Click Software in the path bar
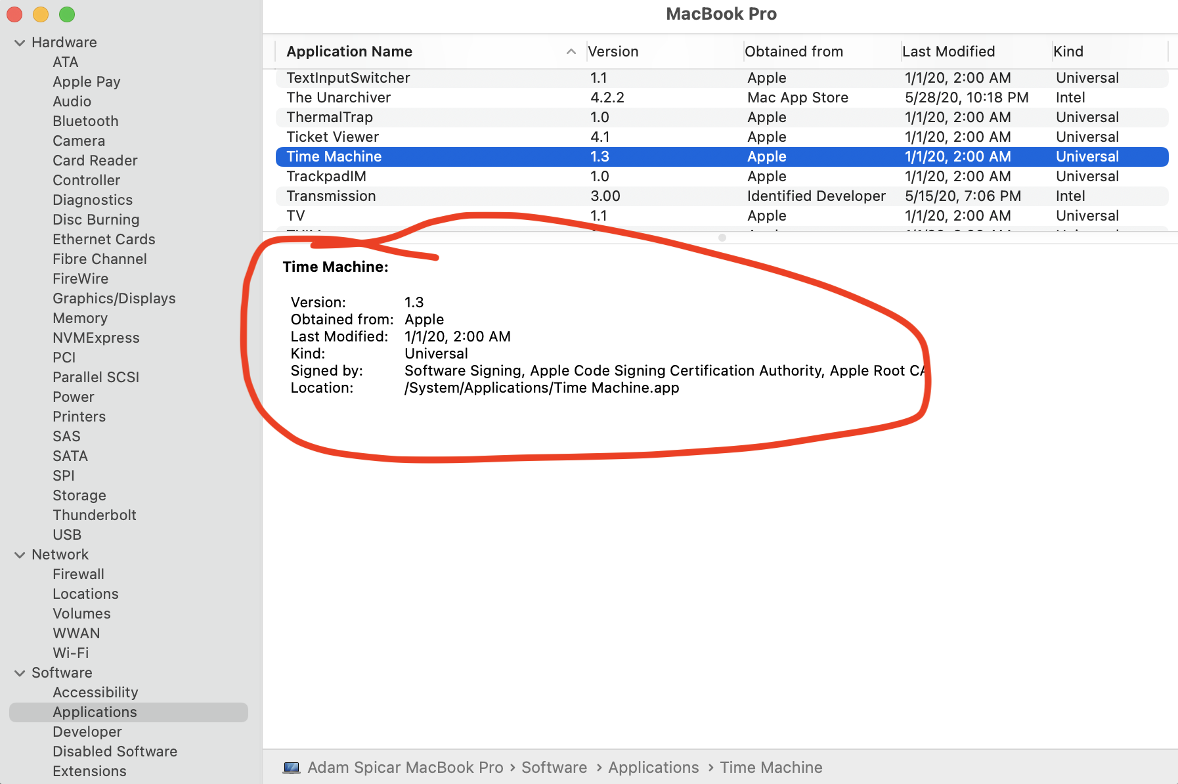This screenshot has height=784, width=1178. (554, 768)
